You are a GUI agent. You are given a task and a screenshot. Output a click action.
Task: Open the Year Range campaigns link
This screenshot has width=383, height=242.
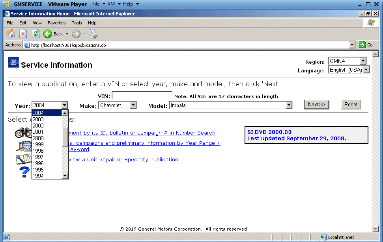(144, 143)
